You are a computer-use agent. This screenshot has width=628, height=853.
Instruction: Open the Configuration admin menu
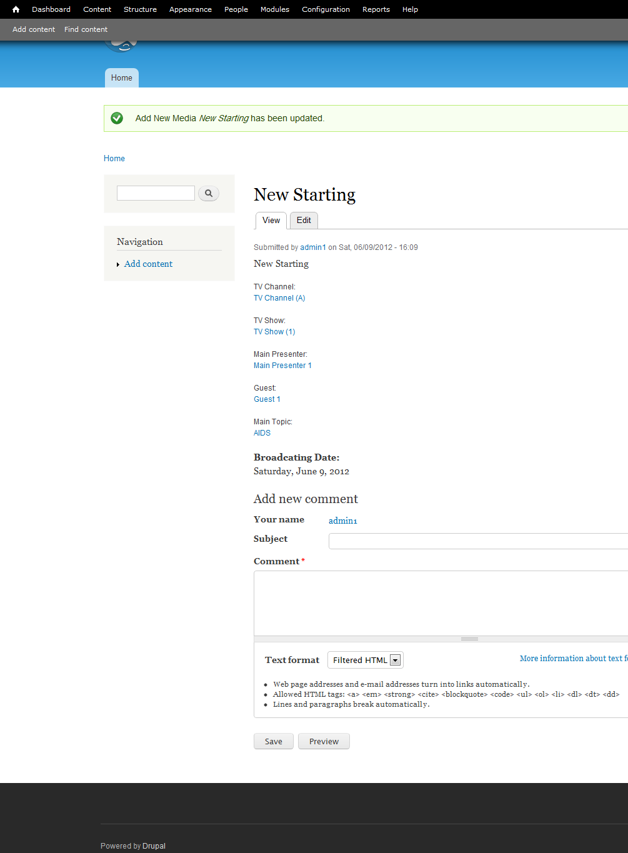tap(326, 9)
